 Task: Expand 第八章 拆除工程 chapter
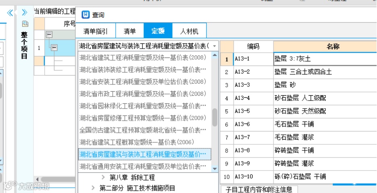[x=104, y=177]
